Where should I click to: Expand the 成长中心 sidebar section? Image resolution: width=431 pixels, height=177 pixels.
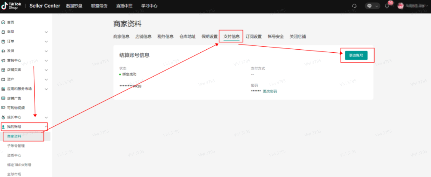coord(46,117)
